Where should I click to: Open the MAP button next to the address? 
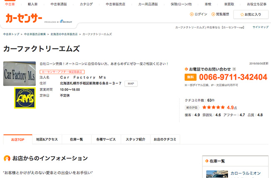click(130, 83)
